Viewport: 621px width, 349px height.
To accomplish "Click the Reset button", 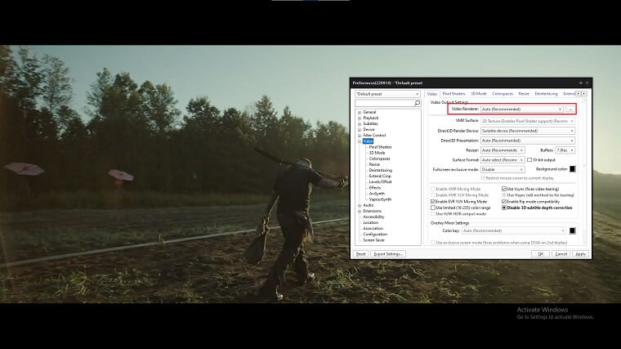I will point(361,254).
